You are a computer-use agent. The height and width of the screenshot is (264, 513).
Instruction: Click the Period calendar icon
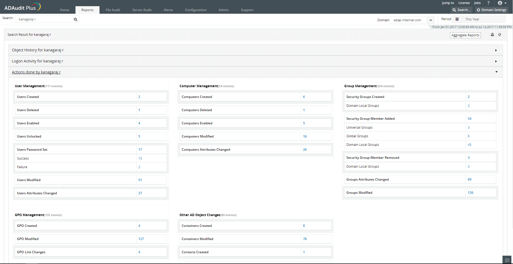(x=457, y=19)
